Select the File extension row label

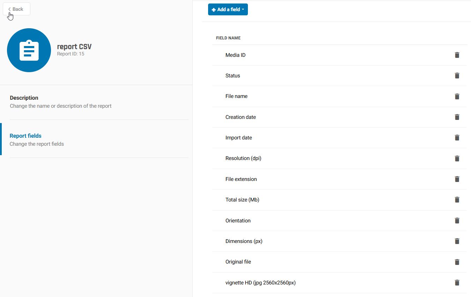click(241, 179)
